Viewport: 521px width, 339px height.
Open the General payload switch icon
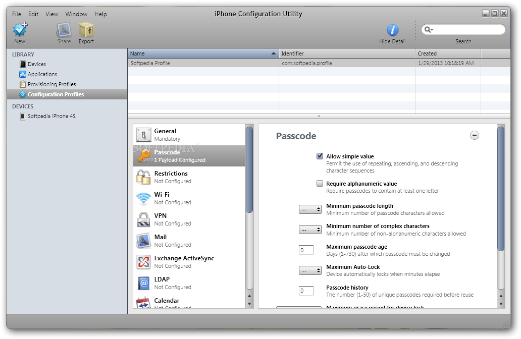click(x=143, y=135)
